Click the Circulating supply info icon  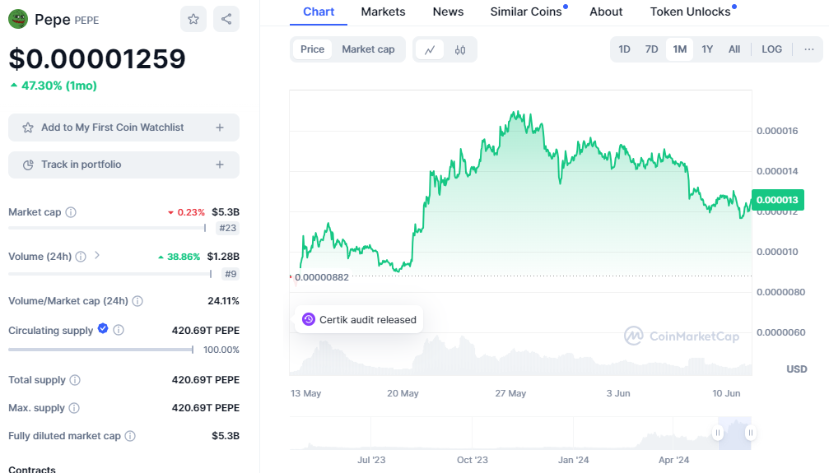coord(119,331)
